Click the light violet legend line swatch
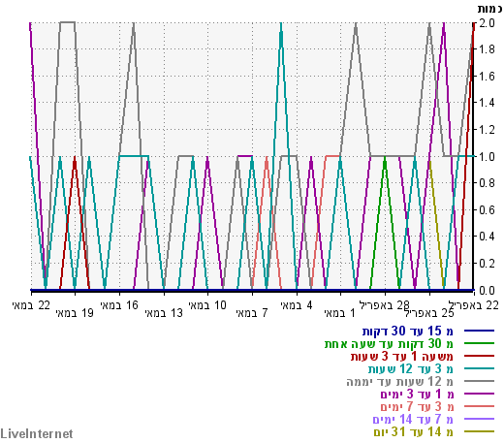The height and width of the screenshot is (443, 504). click(479, 419)
